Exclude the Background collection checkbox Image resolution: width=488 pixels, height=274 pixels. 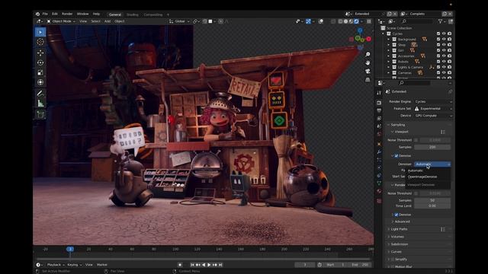[x=438, y=39]
